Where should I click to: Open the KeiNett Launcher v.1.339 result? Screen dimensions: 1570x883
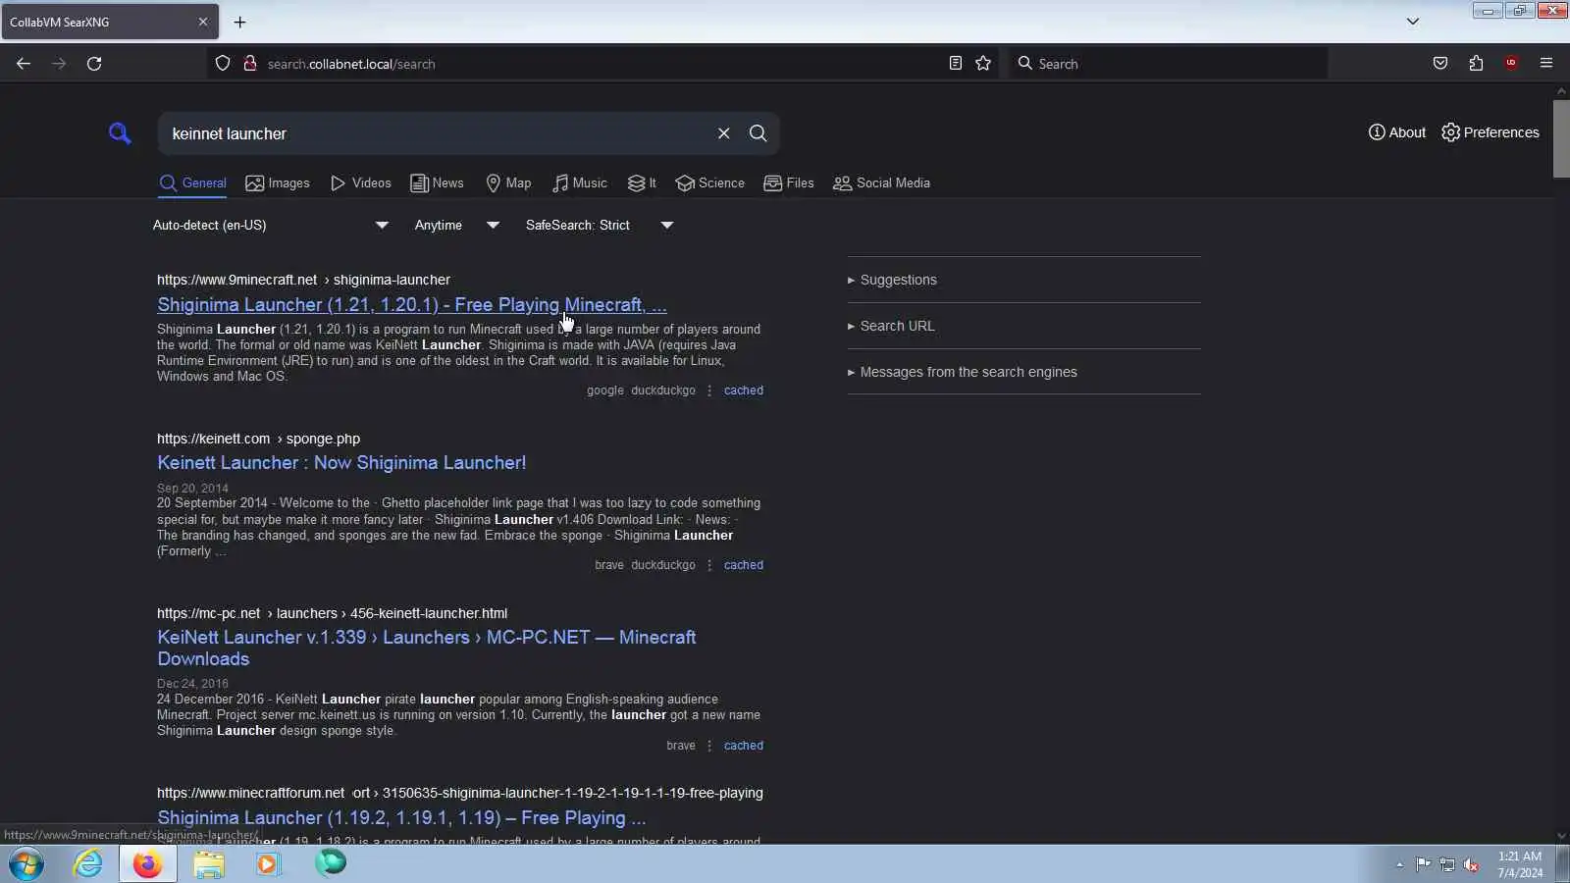427,649
